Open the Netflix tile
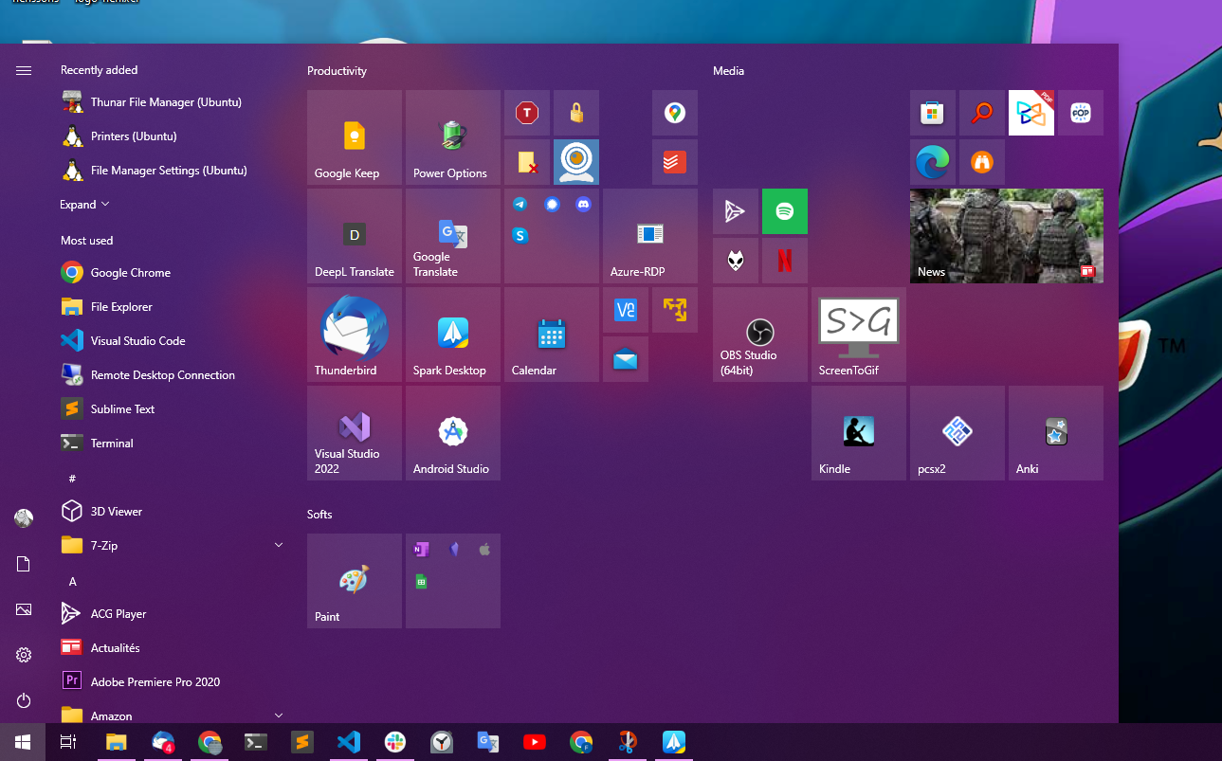Screen dimensions: 1222x761 [x=785, y=261]
